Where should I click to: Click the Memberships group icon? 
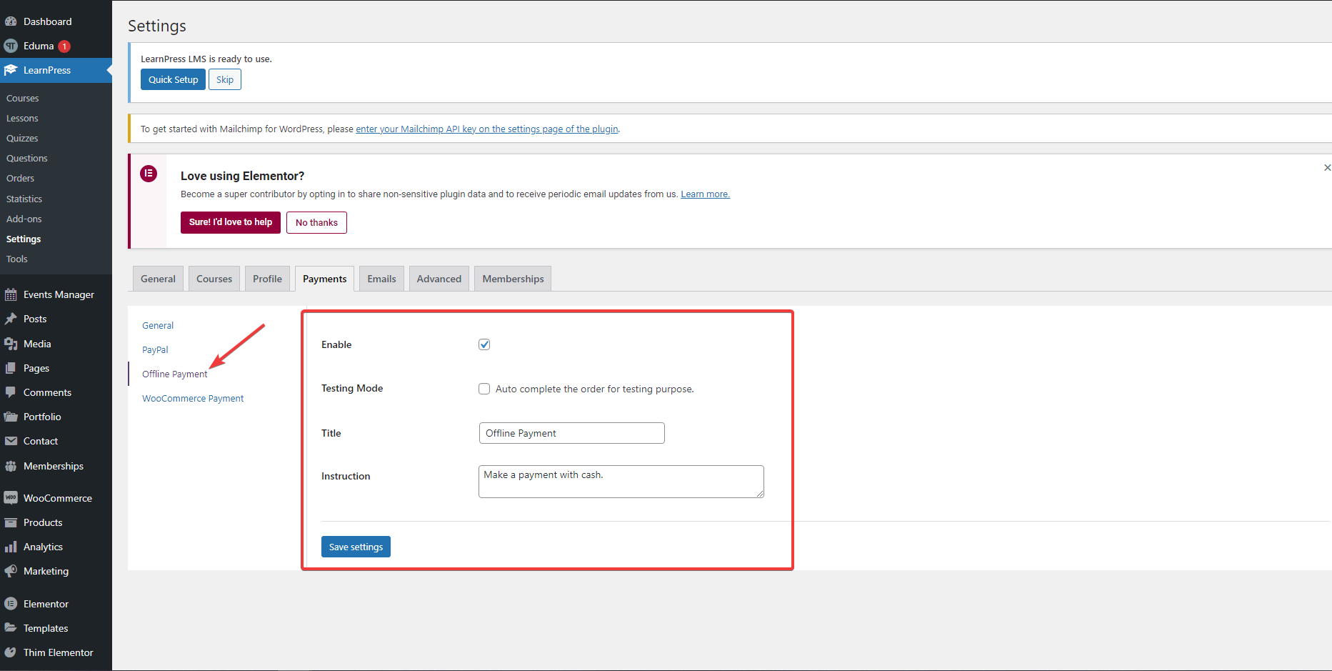pos(11,466)
